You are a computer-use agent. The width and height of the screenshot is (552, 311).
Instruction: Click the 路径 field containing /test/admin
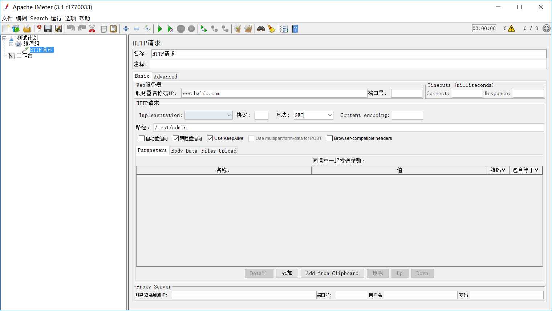[349, 128]
